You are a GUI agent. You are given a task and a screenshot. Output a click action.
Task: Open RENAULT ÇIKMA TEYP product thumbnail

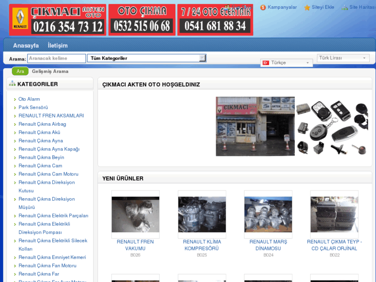pos(334,214)
